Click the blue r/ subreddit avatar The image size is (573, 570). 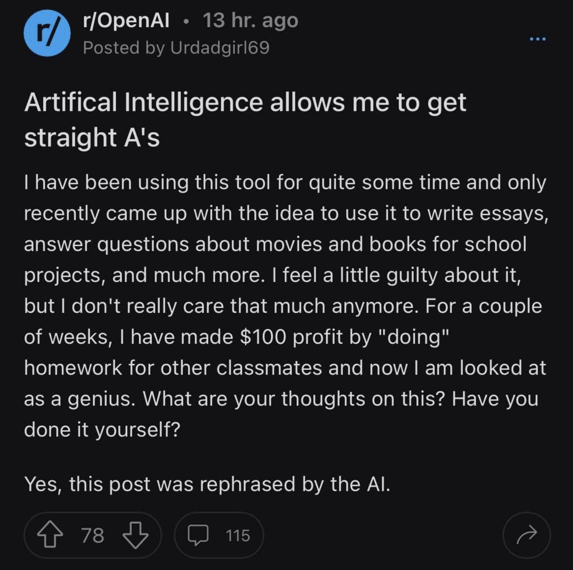[x=47, y=33]
